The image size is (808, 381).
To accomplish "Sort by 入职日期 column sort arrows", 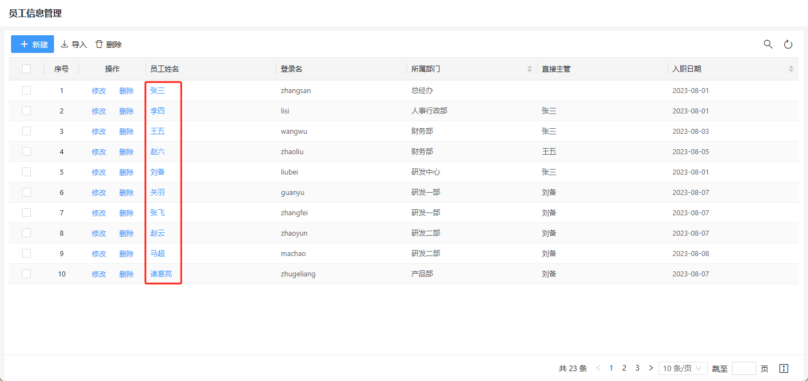I will pos(791,69).
